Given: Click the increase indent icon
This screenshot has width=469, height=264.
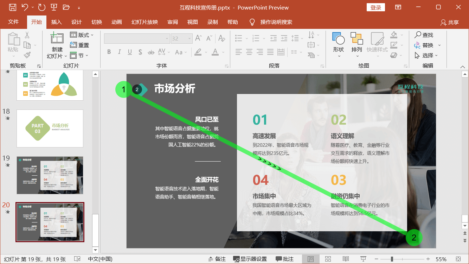Looking at the screenshot, I should pos(284,38).
